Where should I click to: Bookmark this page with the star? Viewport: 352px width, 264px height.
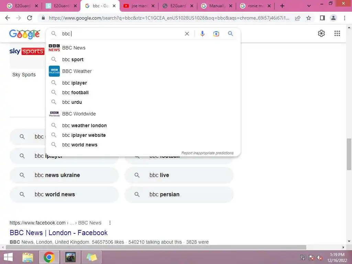309,18
